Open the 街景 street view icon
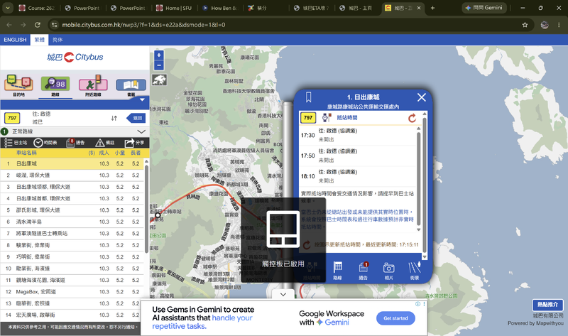The width and height of the screenshot is (568, 336). point(415,271)
